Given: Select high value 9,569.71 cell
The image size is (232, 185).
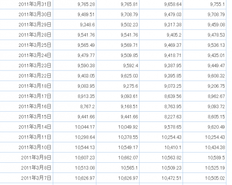Looking at the screenshot, I should pos(118,45).
